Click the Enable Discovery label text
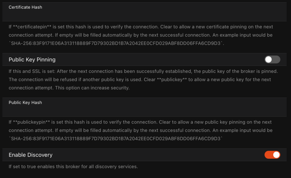This screenshot has width=291, height=178. [31, 155]
